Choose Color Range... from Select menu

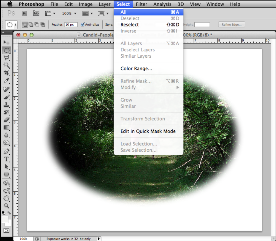coord(136,69)
